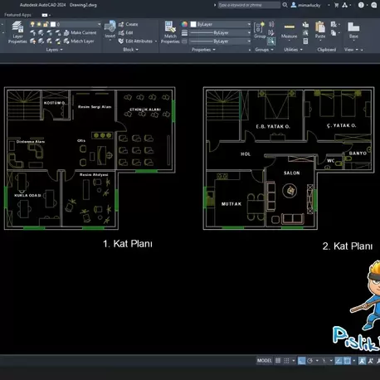Viewport: 380px width, 380px height.
Task: Expand the Edit Attributes dropdown arrow
Action: (156, 41)
